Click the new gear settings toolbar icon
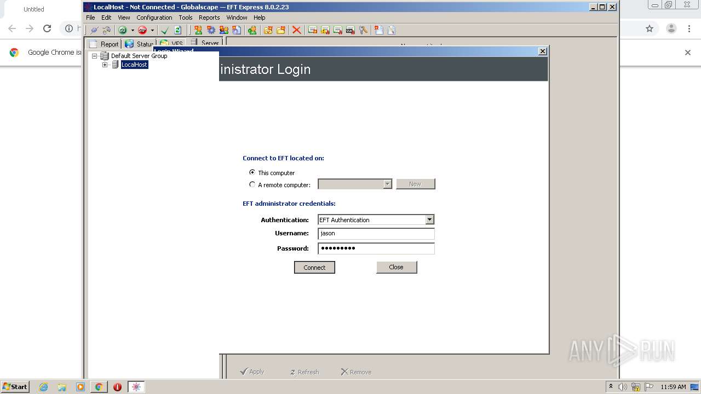Image resolution: width=701 pixels, height=394 pixels. [211, 30]
